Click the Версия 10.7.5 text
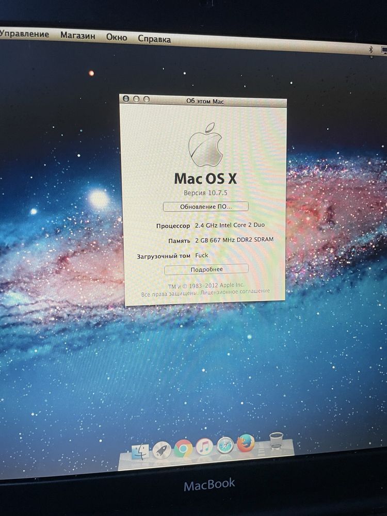Image resolution: width=387 pixels, height=516 pixels. [205, 192]
